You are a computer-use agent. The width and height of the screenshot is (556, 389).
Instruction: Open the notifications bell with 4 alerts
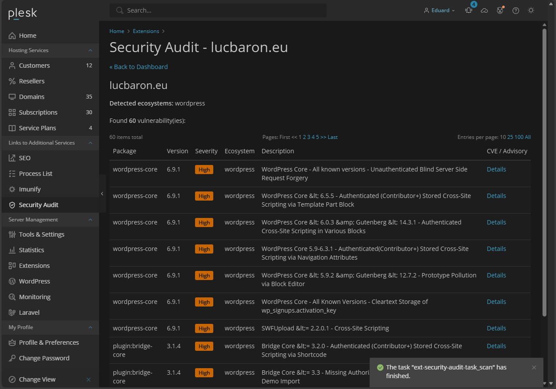[468, 10]
